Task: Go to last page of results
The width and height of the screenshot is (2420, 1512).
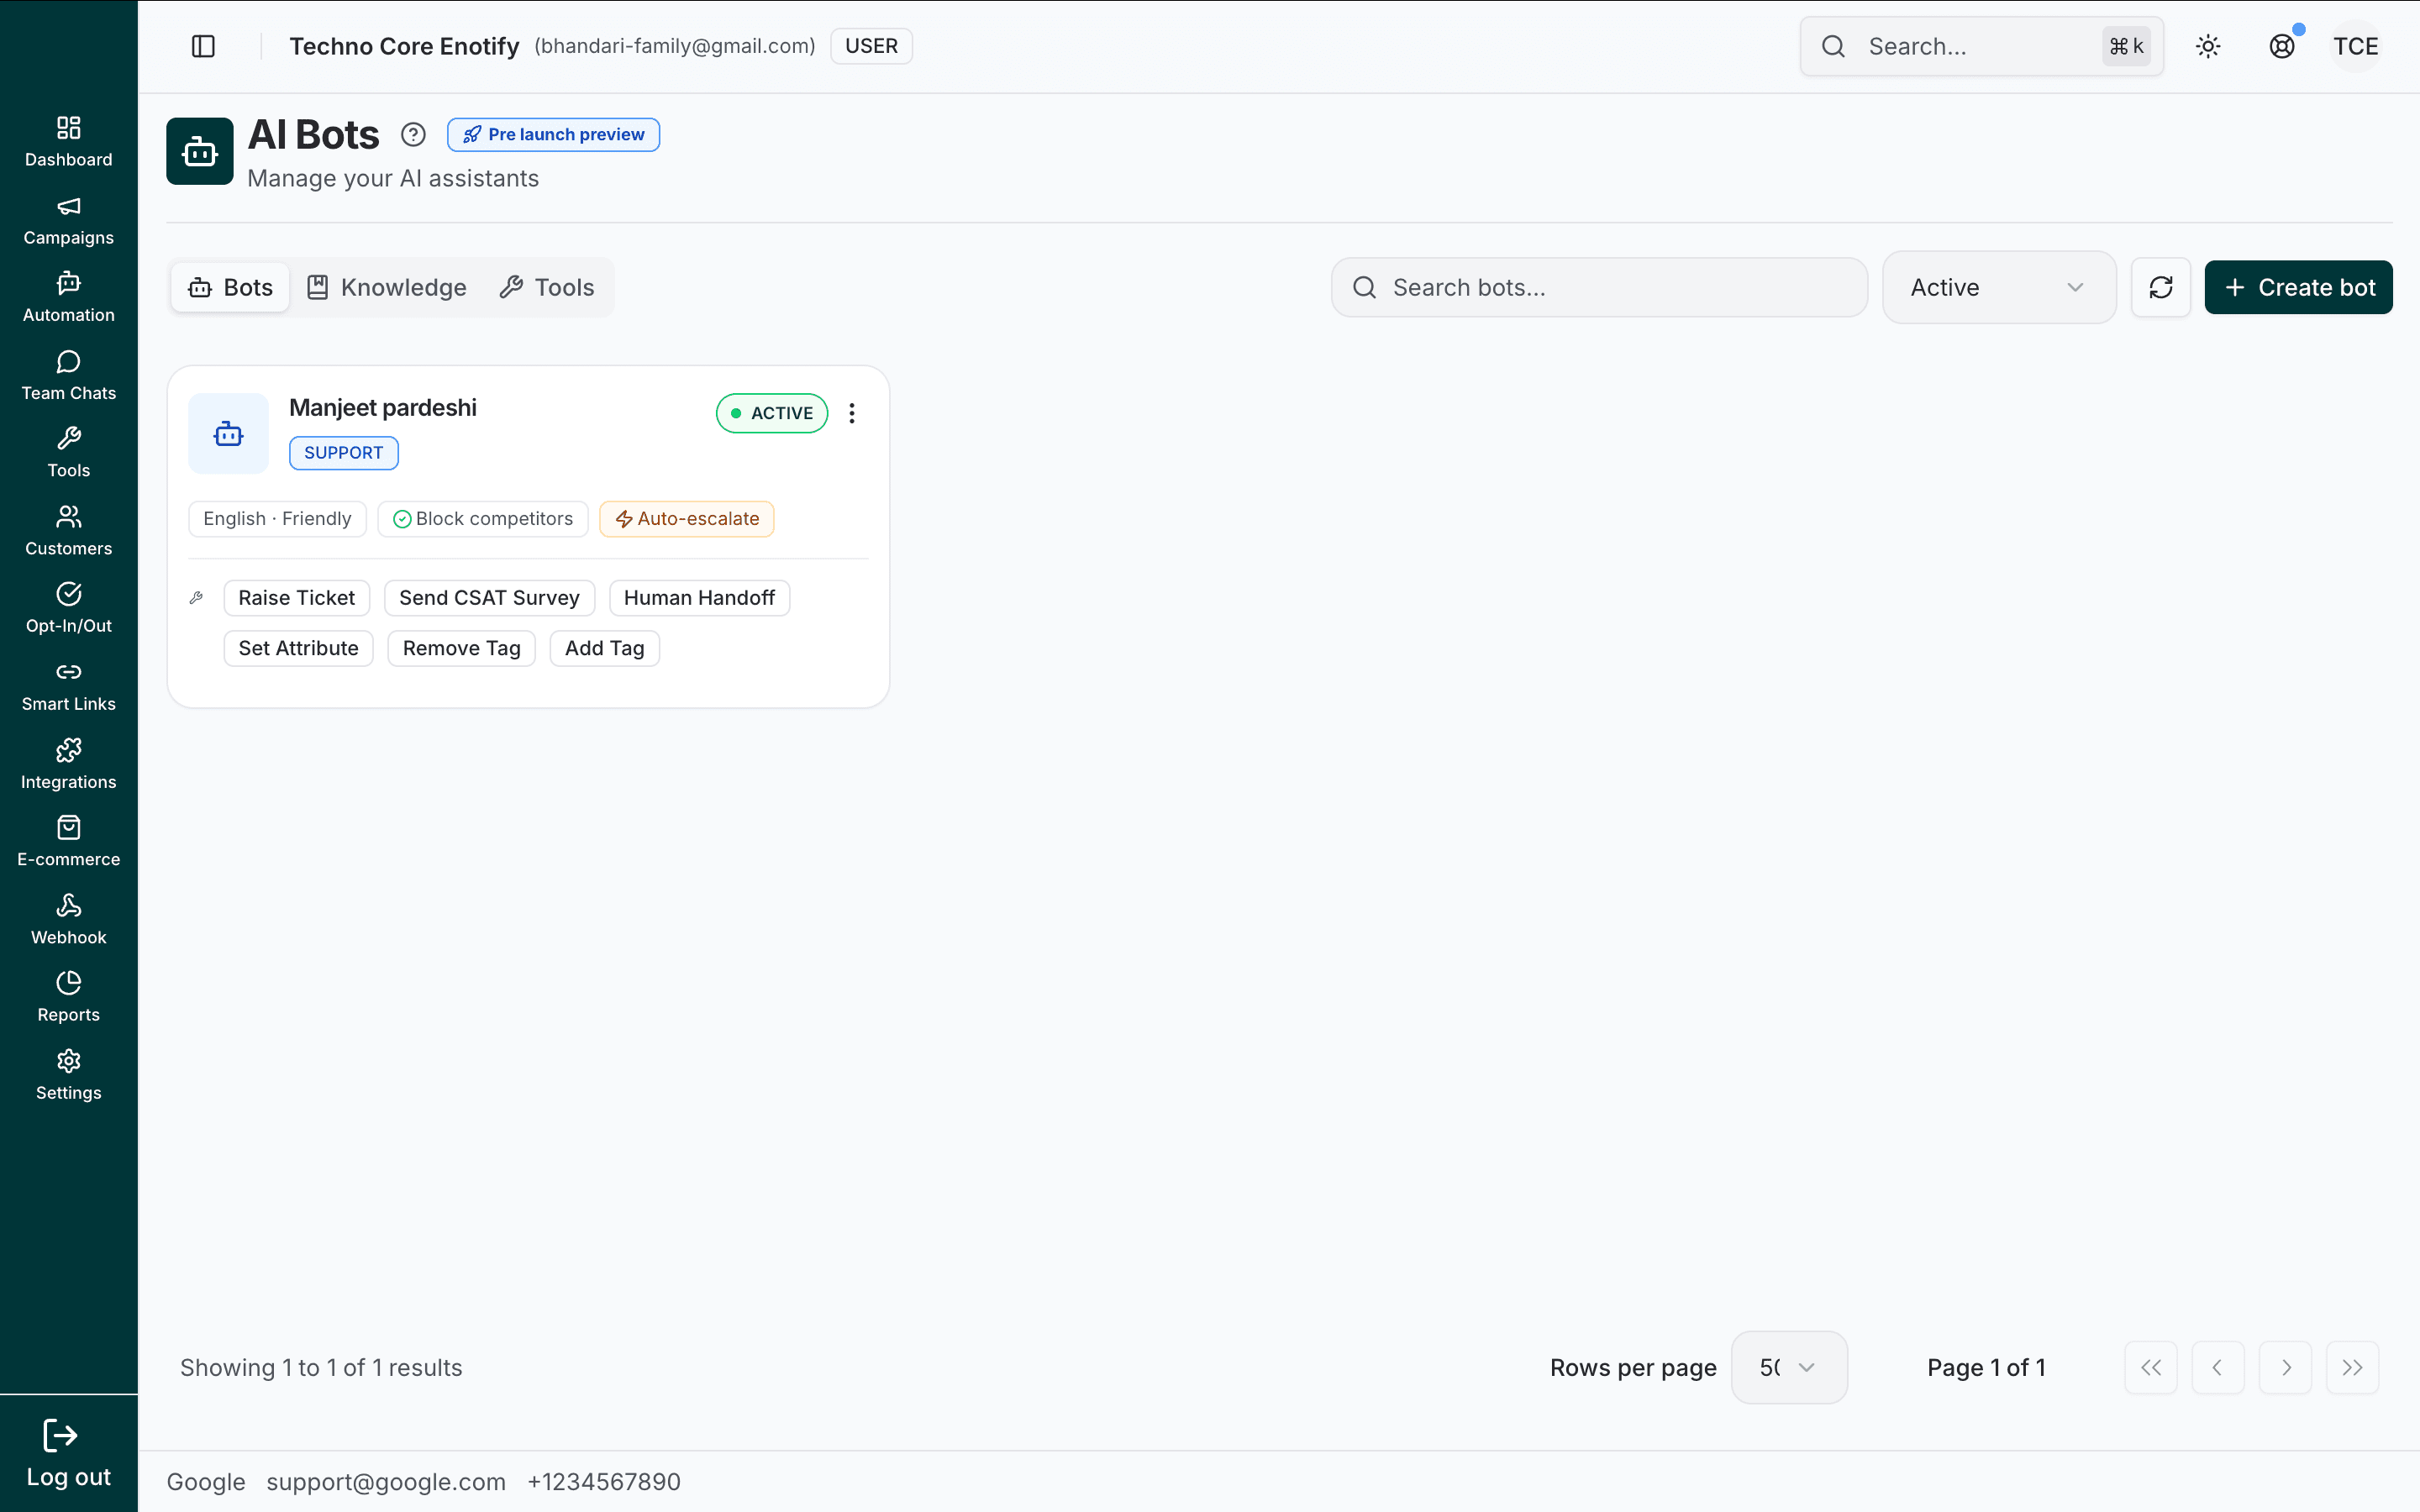Action: pyautogui.click(x=2352, y=1367)
